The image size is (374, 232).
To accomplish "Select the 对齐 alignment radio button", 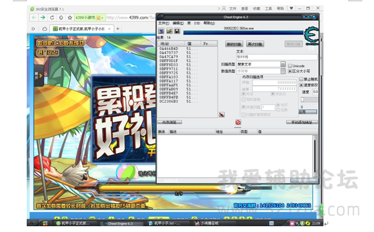I will [278, 105].
